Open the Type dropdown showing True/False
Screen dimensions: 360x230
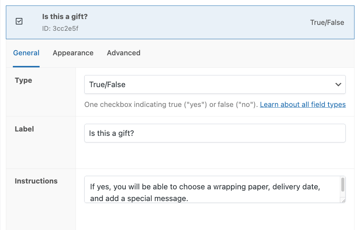tap(214, 84)
